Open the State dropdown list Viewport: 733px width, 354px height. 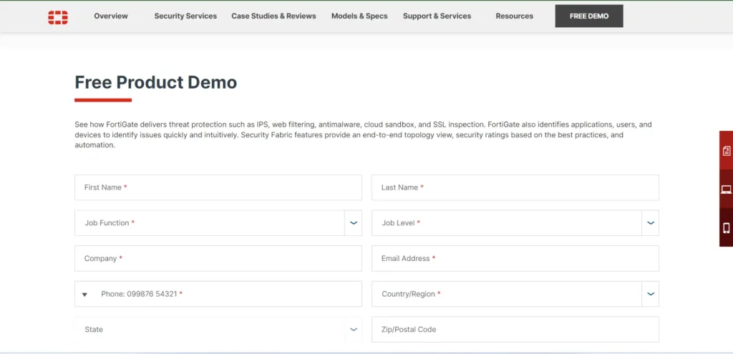coord(354,330)
